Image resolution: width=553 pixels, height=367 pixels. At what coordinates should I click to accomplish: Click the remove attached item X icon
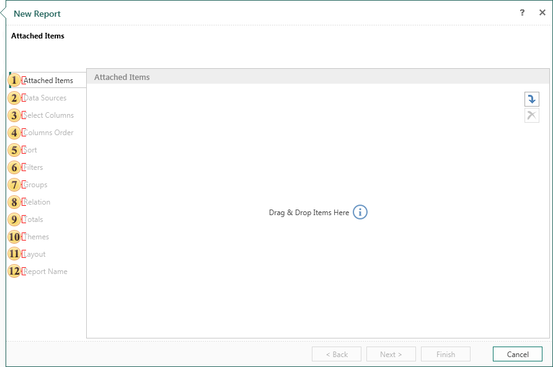[531, 115]
